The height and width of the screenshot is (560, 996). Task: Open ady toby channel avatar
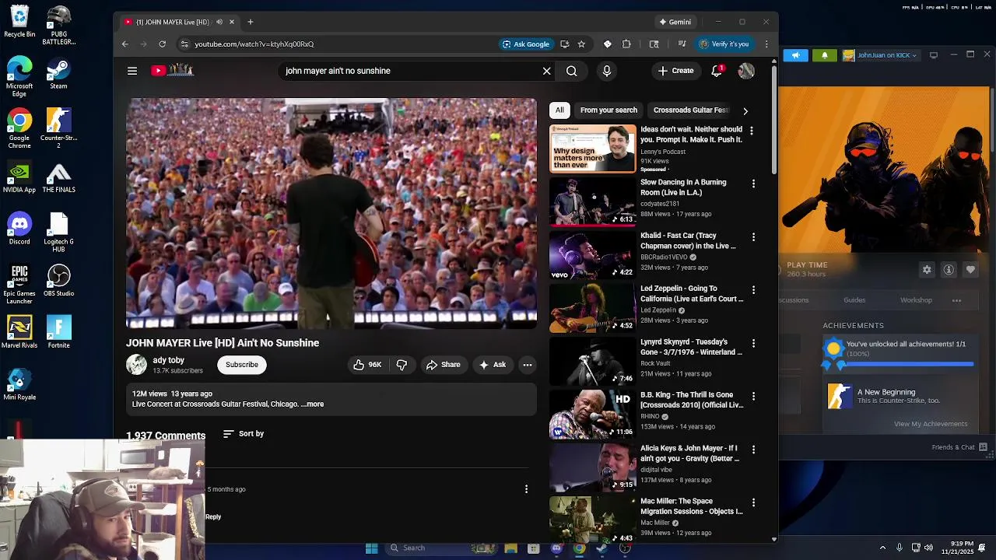(136, 364)
